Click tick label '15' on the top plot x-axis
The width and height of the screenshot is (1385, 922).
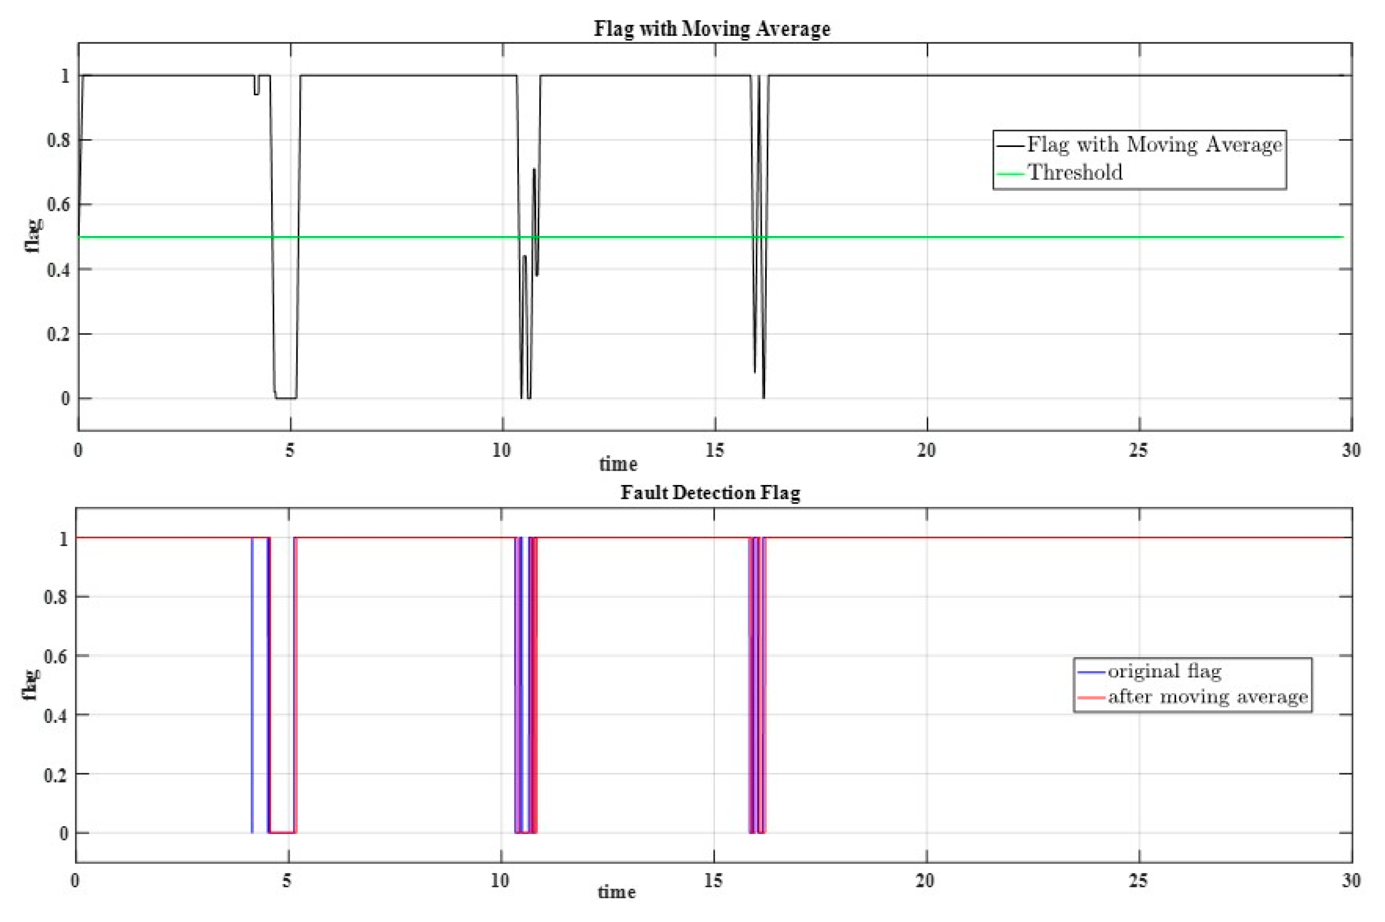[x=715, y=450]
